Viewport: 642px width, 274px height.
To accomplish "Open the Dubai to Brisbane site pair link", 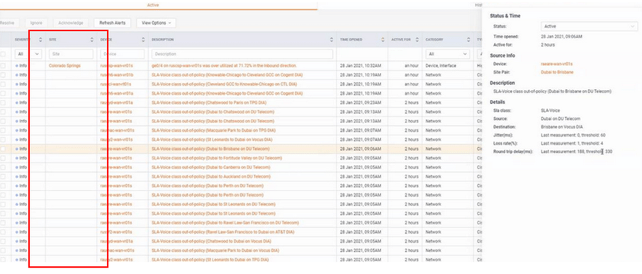I will pos(557,72).
